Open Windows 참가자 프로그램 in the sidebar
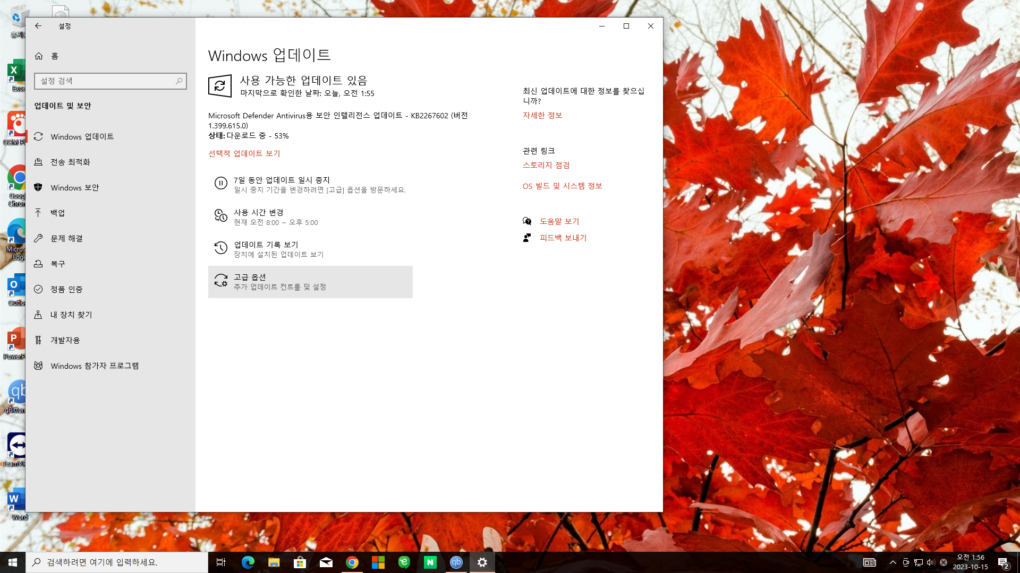1020x573 pixels. coord(110,366)
